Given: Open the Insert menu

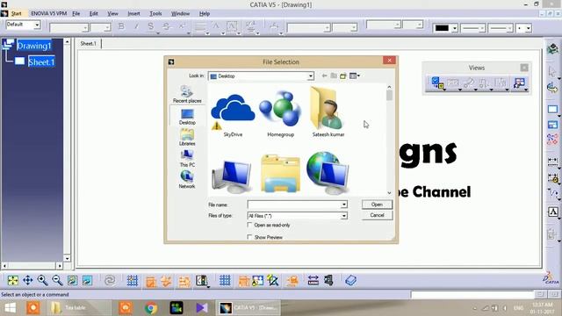Looking at the screenshot, I should [x=133, y=14].
